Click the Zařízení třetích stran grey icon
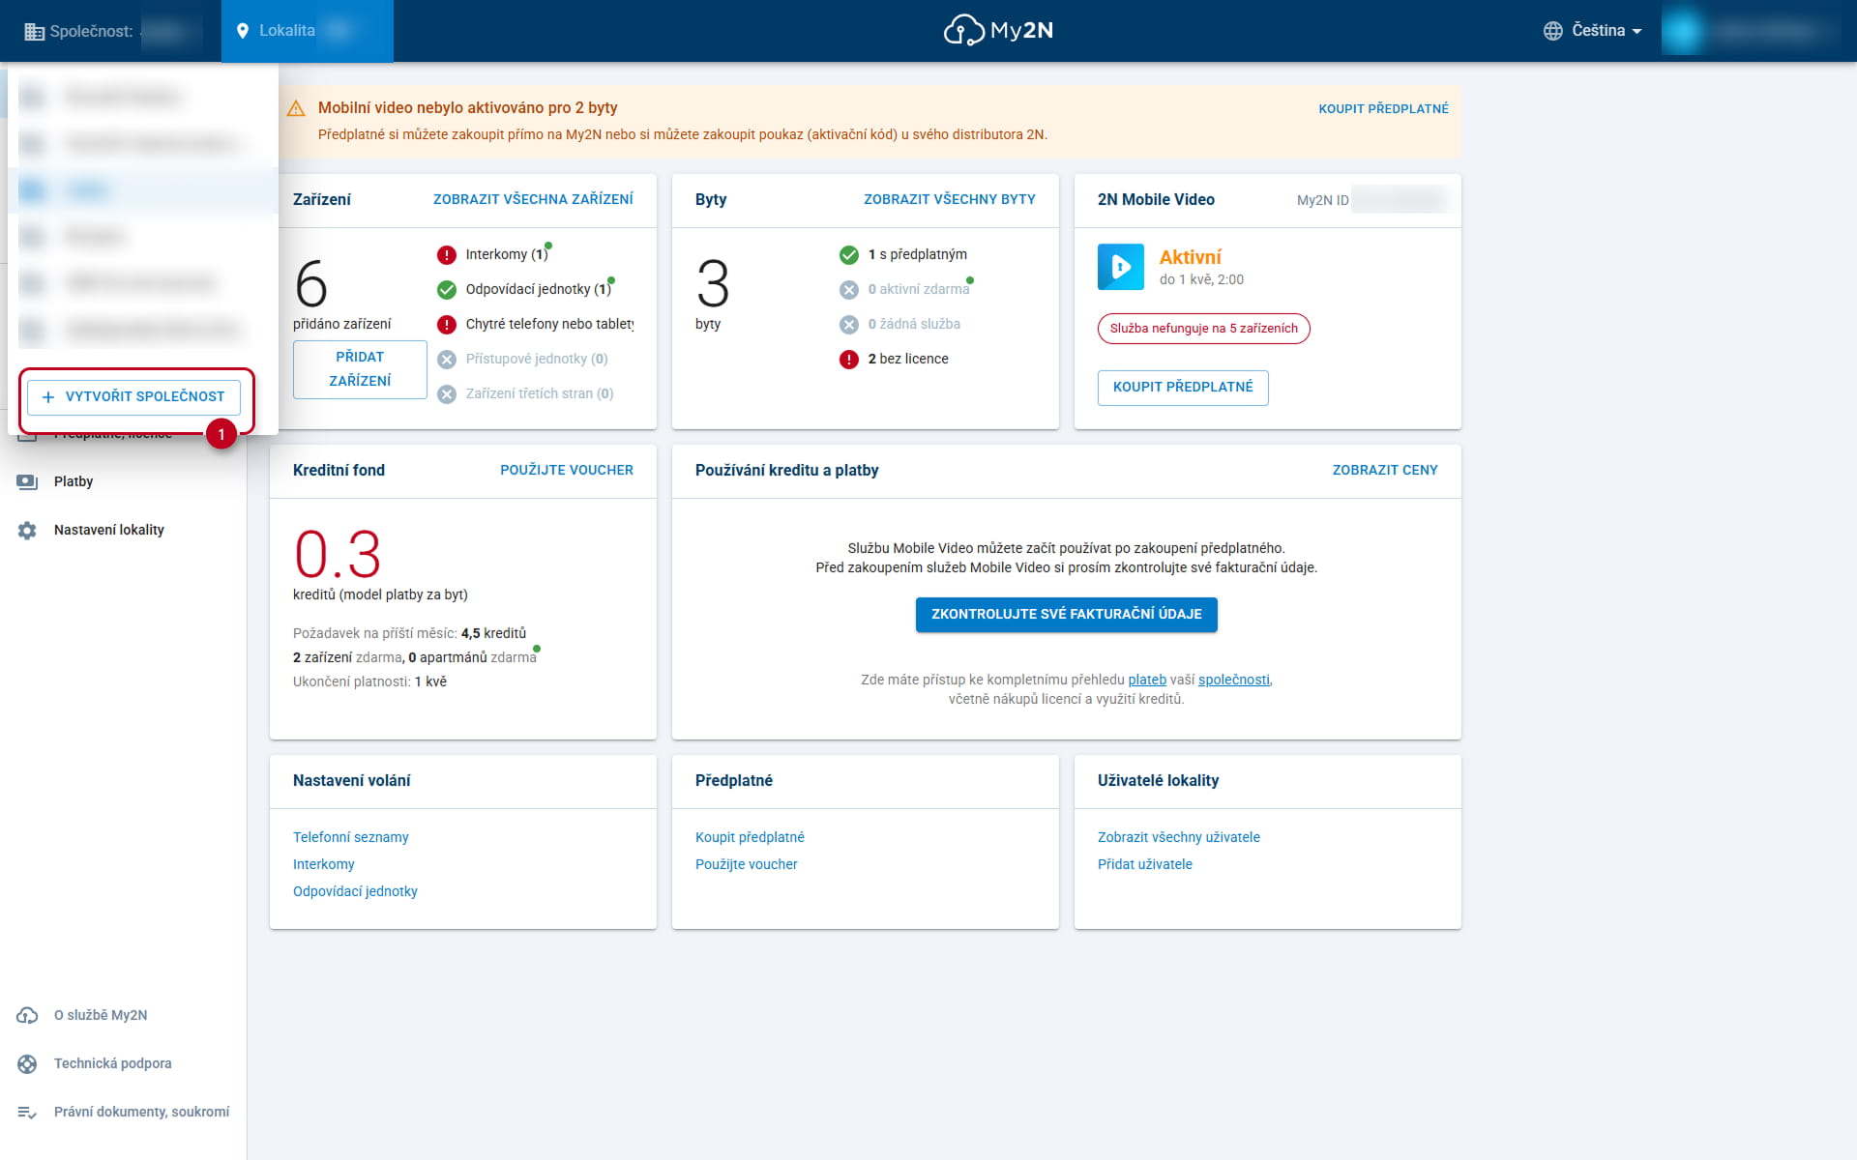This screenshot has width=1857, height=1160. pyautogui.click(x=447, y=394)
